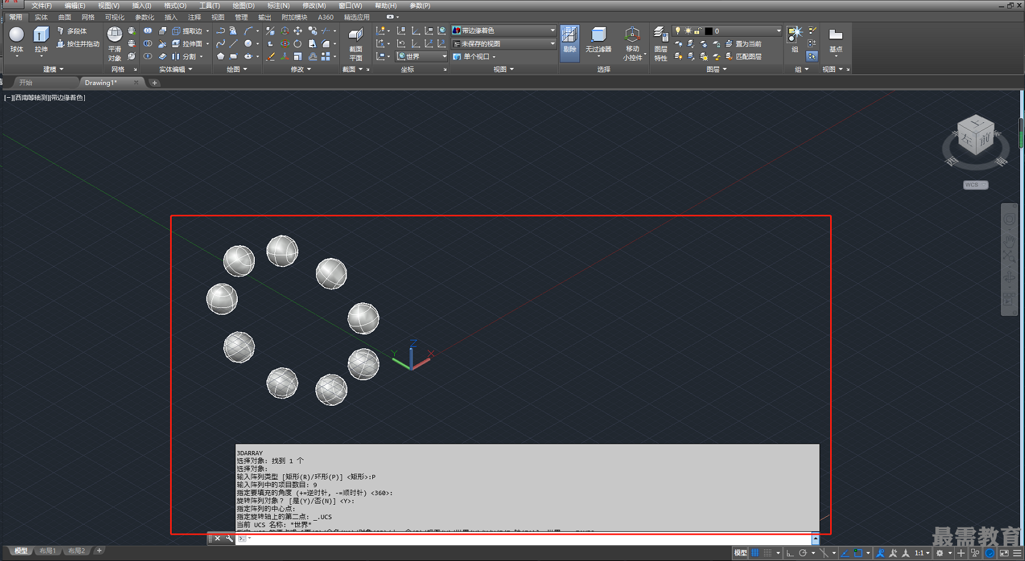Toggle polar tracking in the status bar

[803, 553]
